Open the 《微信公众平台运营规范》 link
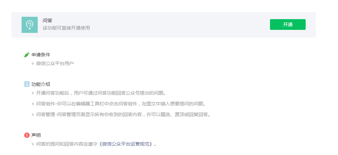Screen dimensions: 338x155 127,144
